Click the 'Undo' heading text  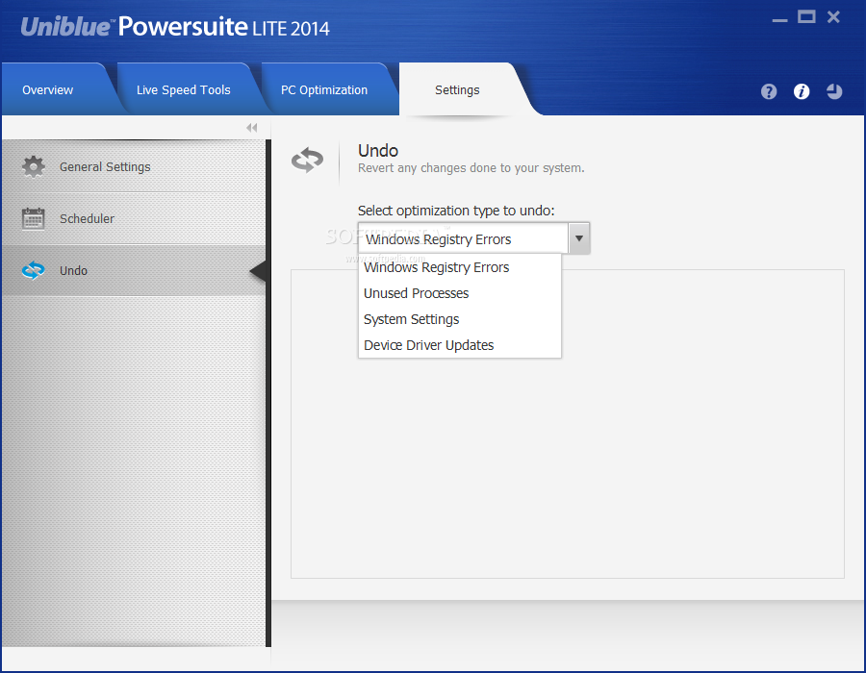pos(378,151)
